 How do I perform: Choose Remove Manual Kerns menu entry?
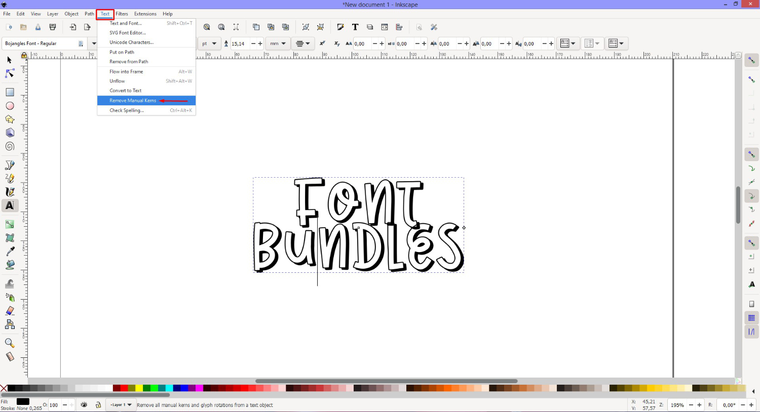pos(146,100)
